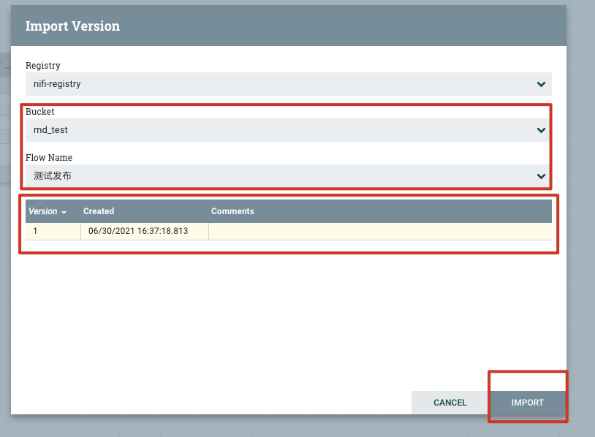Open the Bucket dropdown showing md_test

289,130
